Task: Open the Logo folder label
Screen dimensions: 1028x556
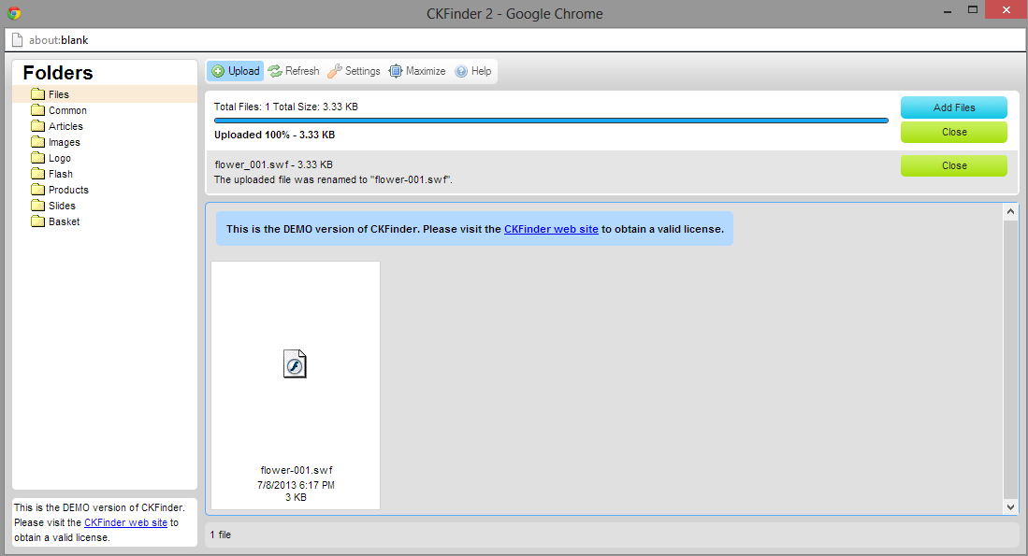Action: [x=60, y=158]
